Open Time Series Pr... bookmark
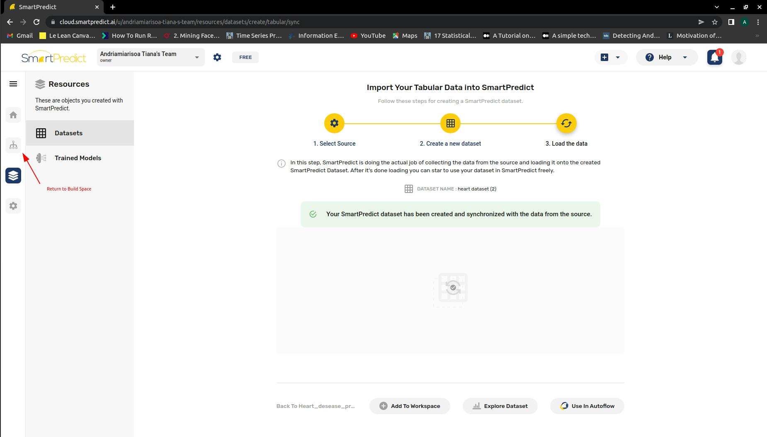 point(254,36)
